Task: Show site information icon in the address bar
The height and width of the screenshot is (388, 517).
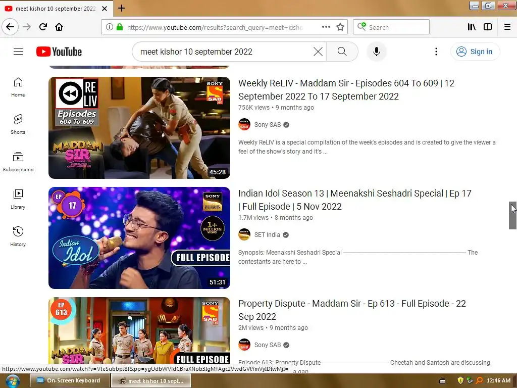Action: point(110,27)
